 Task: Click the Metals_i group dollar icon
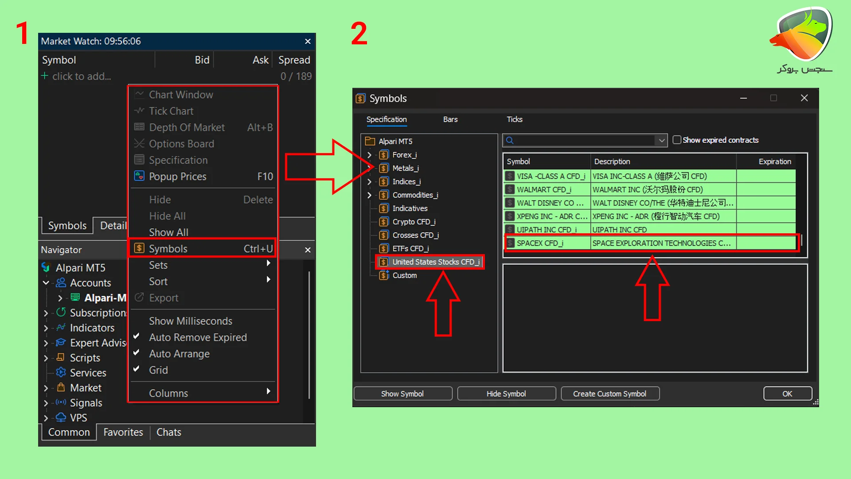384,168
